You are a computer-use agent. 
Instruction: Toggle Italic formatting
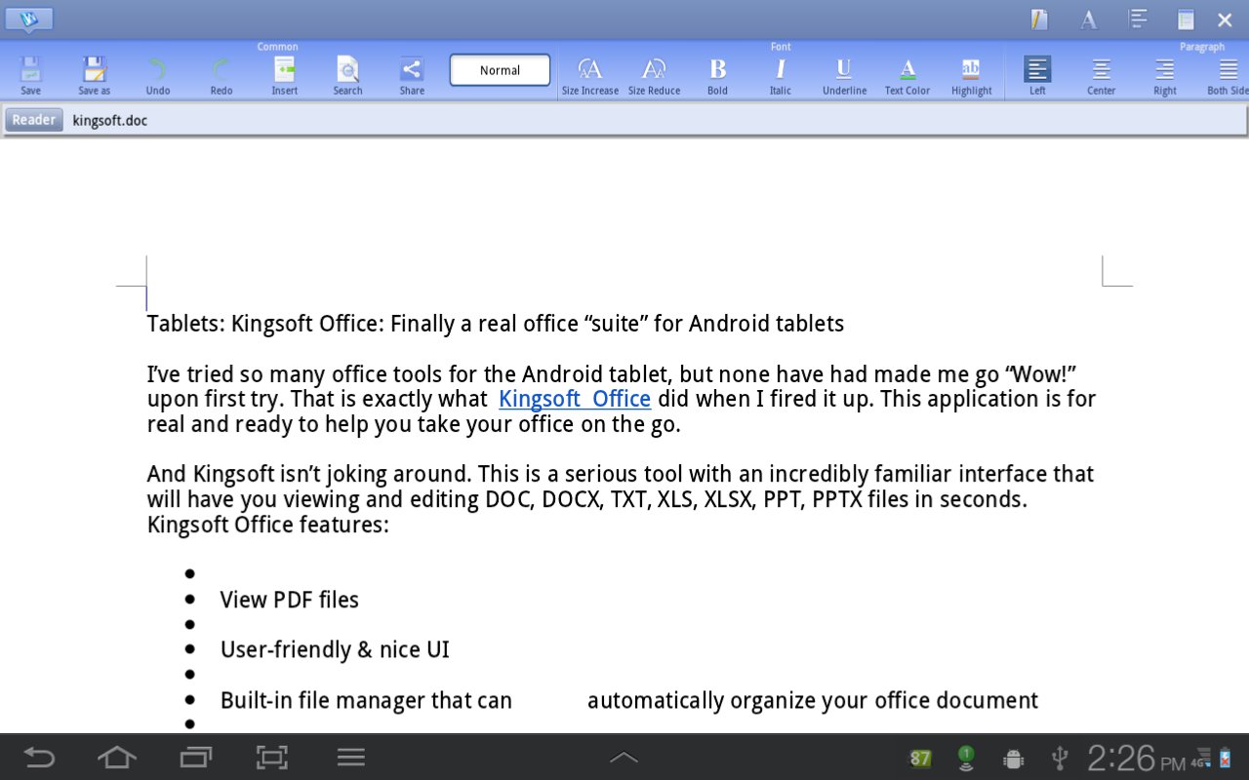[x=781, y=74]
